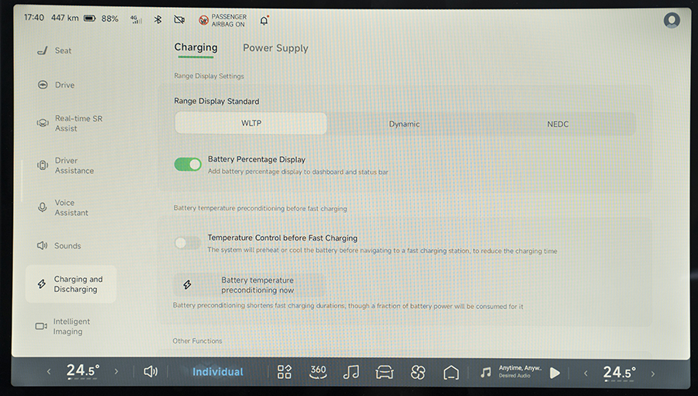Start Battery temperature preconditioning now
The image size is (698, 396).
(248, 285)
